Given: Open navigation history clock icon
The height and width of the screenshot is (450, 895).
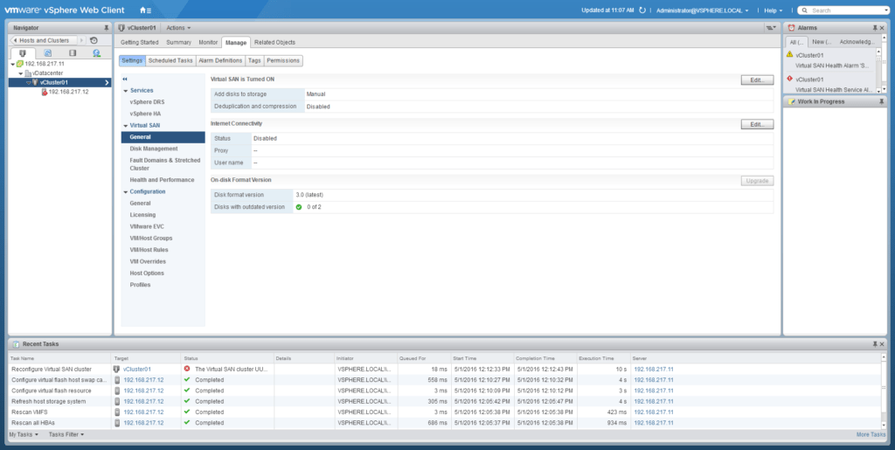Looking at the screenshot, I should click(x=94, y=40).
